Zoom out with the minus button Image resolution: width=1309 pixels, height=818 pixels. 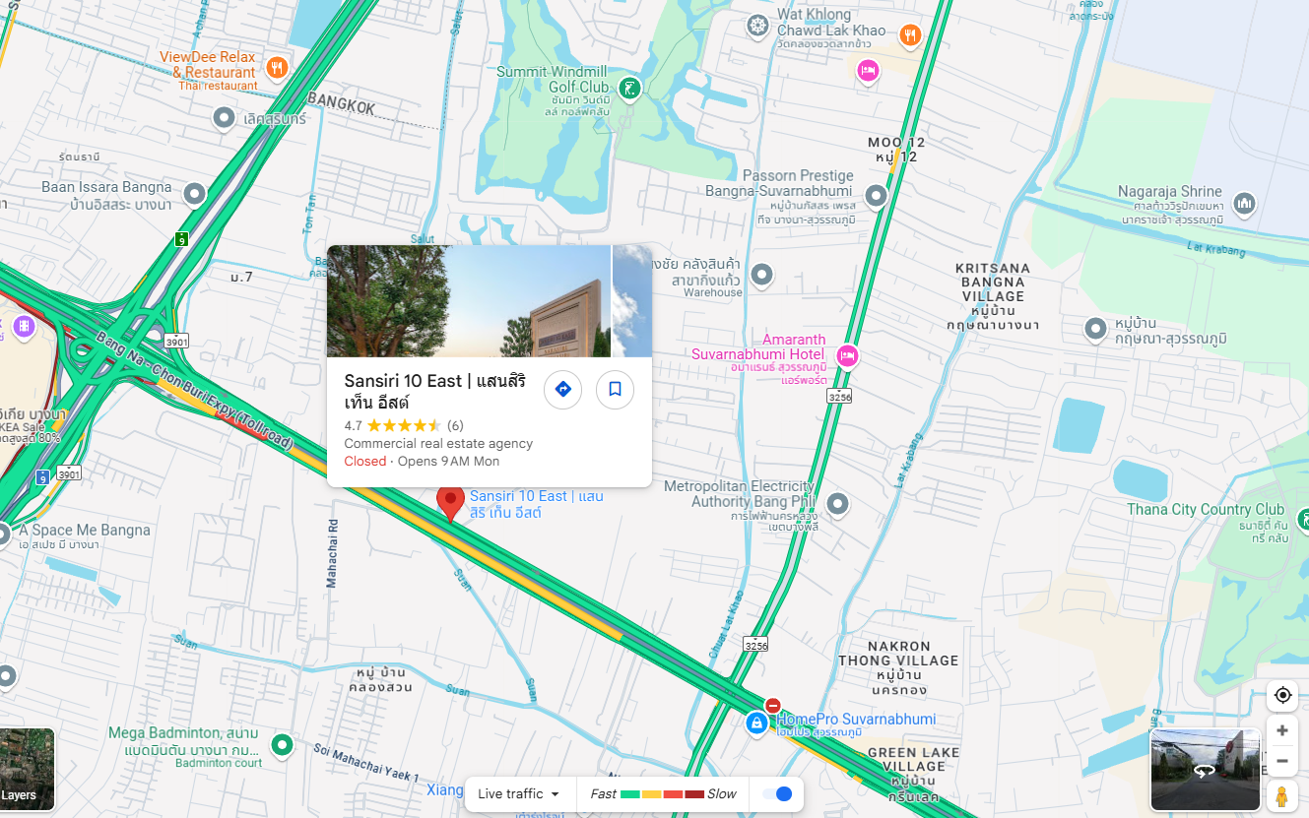pyautogui.click(x=1282, y=761)
